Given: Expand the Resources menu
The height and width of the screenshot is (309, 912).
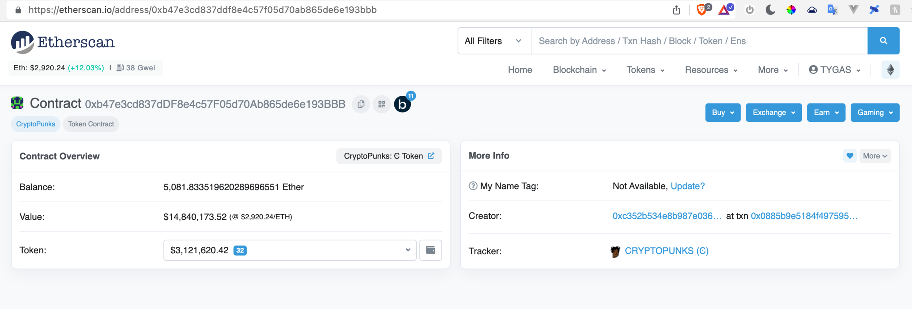Looking at the screenshot, I should pyautogui.click(x=711, y=70).
